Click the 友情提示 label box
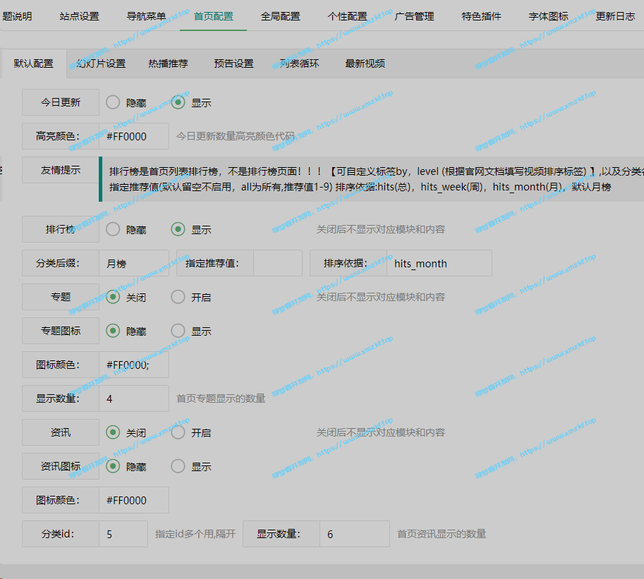Screen dimensions: 644x579 pos(61,170)
